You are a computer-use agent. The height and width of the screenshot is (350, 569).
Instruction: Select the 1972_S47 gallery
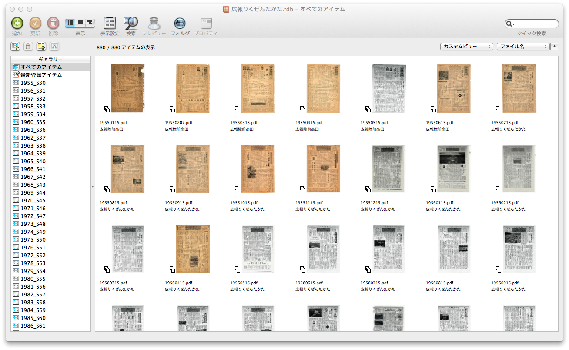(x=51, y=216)
